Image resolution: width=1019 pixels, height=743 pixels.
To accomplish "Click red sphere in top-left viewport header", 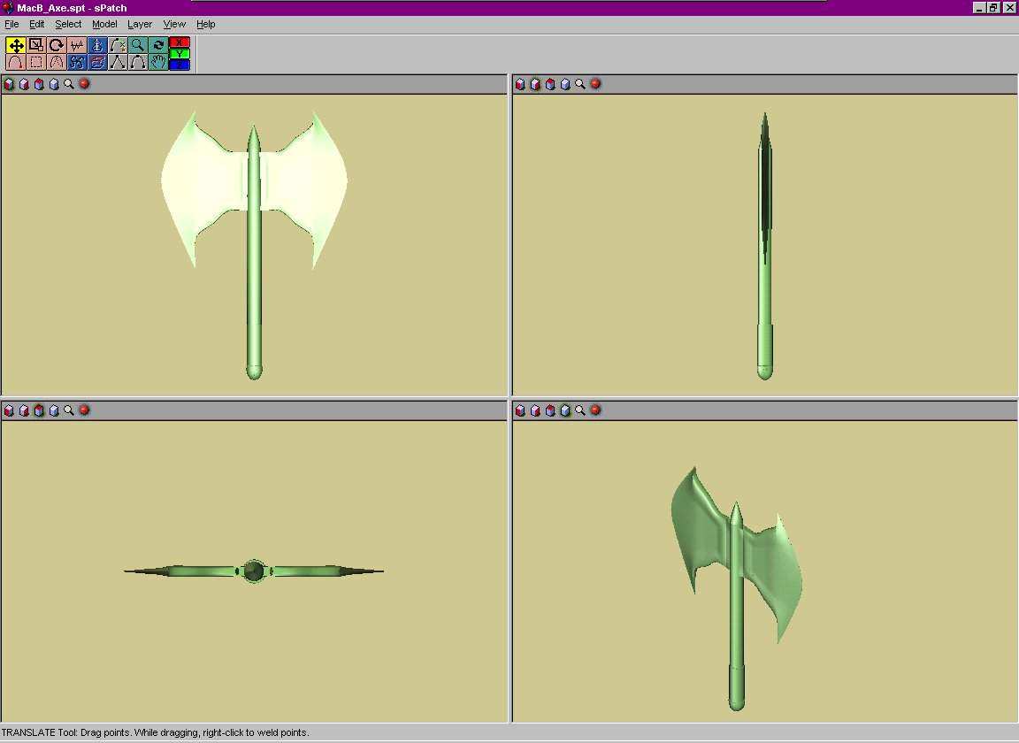I will pyautogui.click(x=85, y=84).
